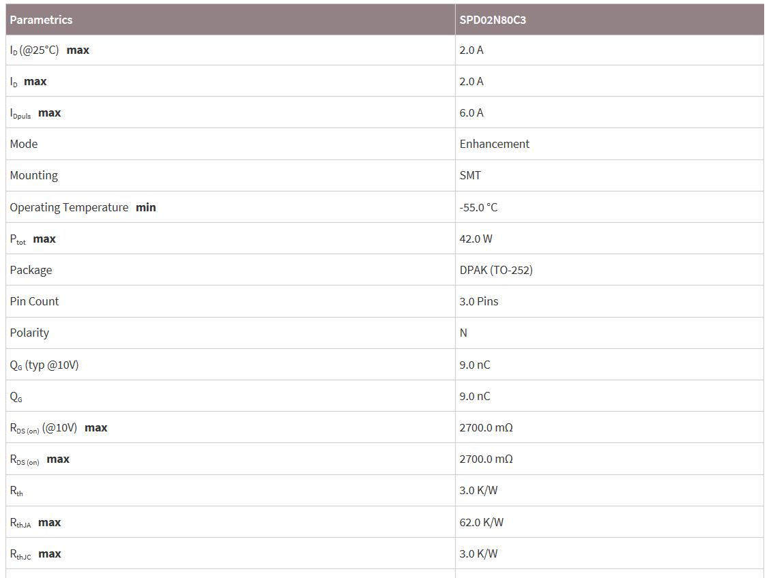Click the 62.0 K/W RthJA value
Screen dimensions: 771x578
coord(482,522)
